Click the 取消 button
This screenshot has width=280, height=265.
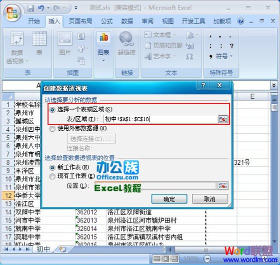point(210,199)
